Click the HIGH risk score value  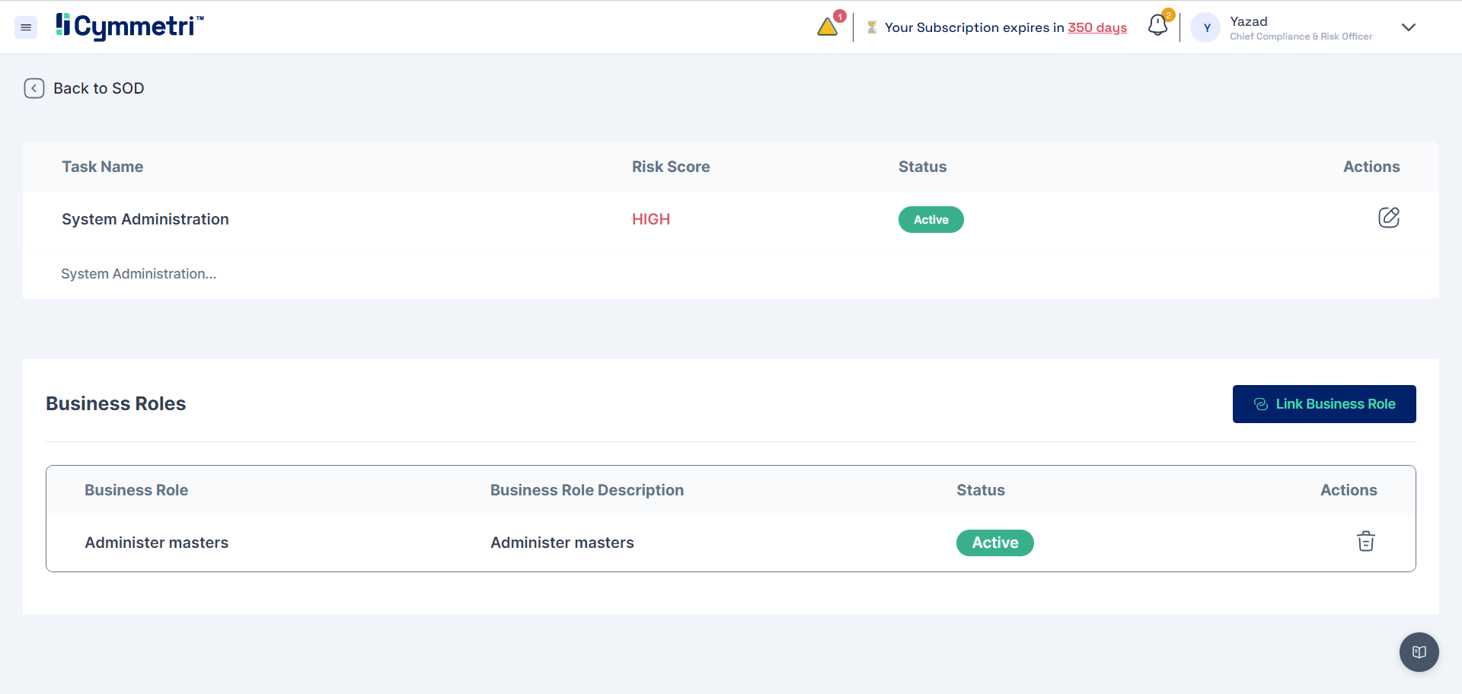(650, 219)
